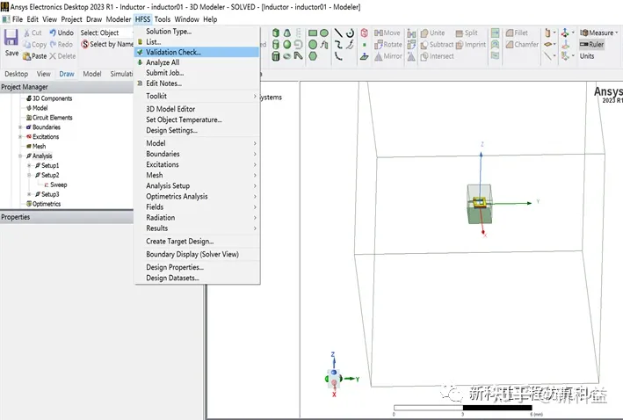The width and height of the screenshot is (623, 420).
Task: Expand the Excitations submenu in HFSS menu
Action: tap(197, 164)
